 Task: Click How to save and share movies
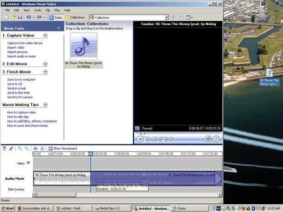point(27,126)
